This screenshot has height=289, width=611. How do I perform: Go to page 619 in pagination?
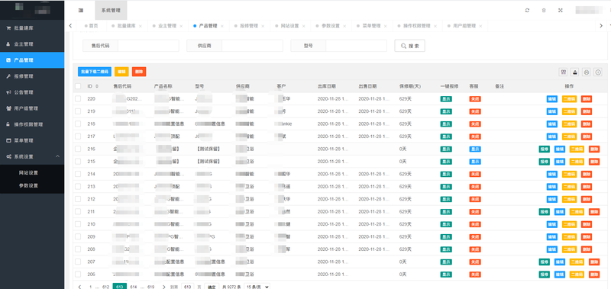point(150,287)
